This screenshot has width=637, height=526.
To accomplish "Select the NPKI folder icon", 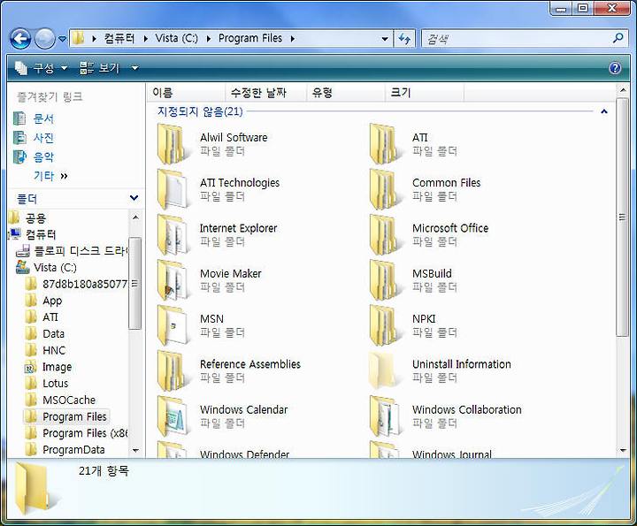I will pyautogui.click(x=384, y=325).
